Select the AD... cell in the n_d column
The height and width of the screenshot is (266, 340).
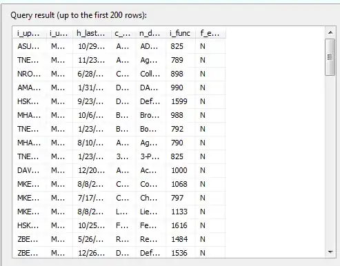point(150,46)
